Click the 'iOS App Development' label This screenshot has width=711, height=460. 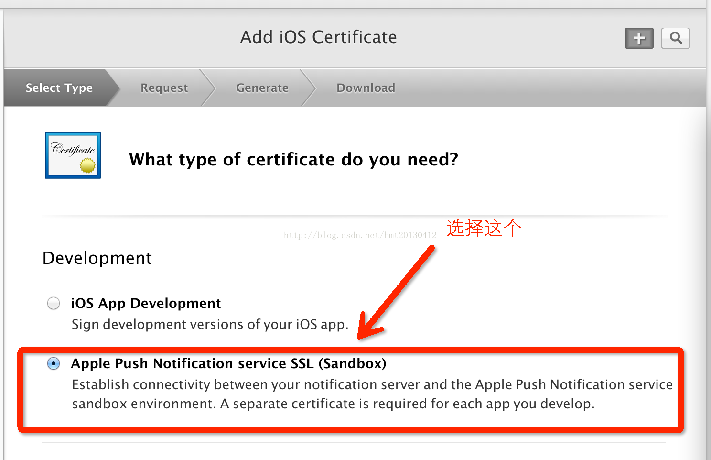click(x=146, y=303)
